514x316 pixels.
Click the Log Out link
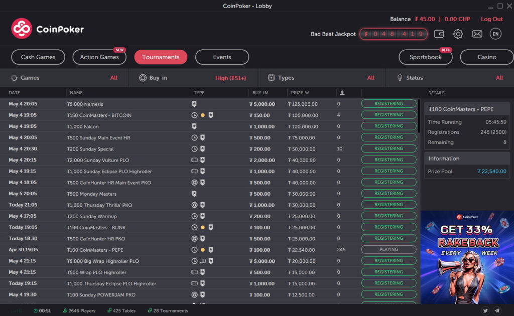491,19
